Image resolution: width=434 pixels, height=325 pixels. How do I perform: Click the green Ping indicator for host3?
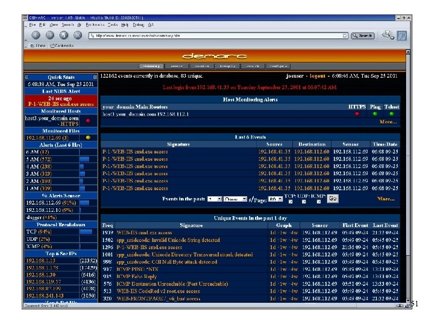point(375,114)
